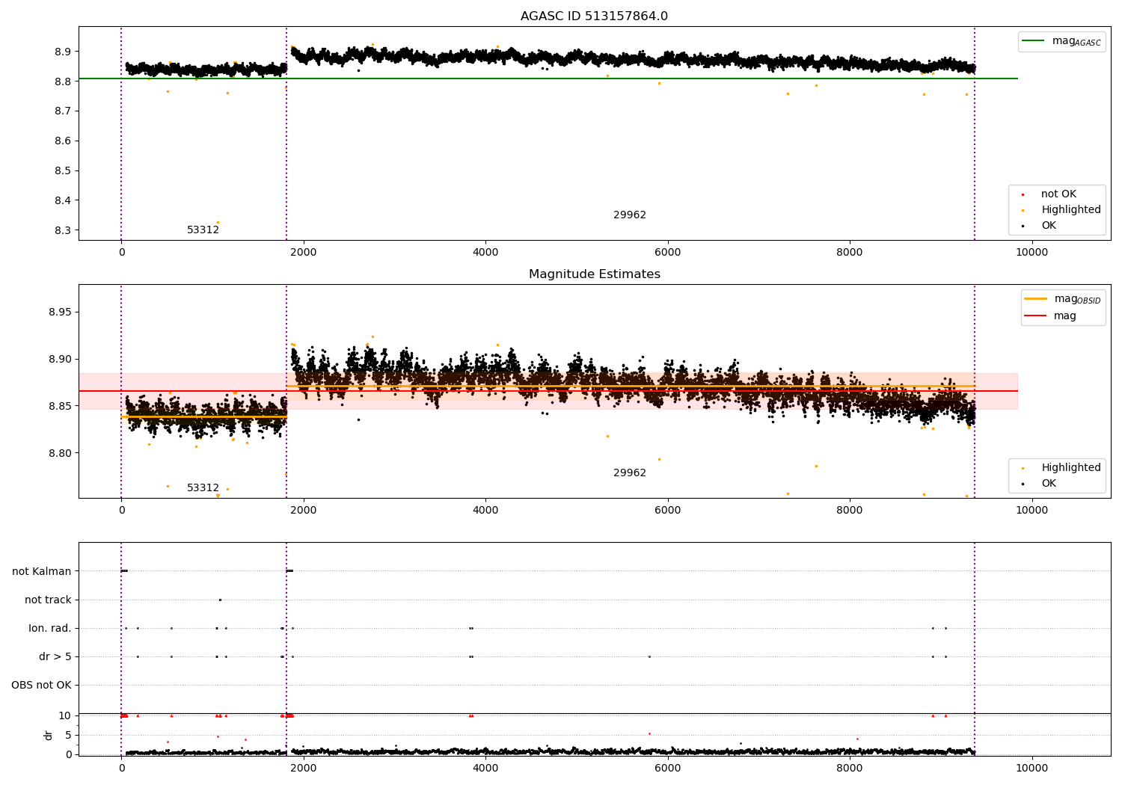Select the "4000" x-axis tick under the bottom plot
The height and width of the screenshot is (785, 1122).
click(x=485, y=769)
